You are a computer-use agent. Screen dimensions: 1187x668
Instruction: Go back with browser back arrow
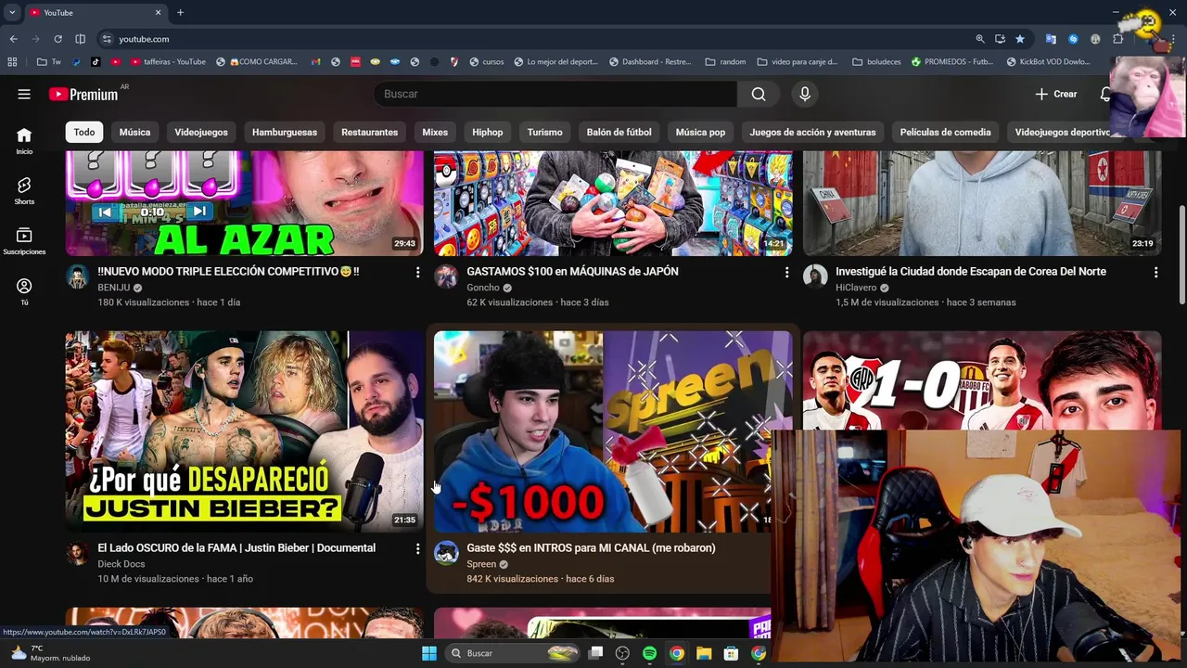[13, 39]
